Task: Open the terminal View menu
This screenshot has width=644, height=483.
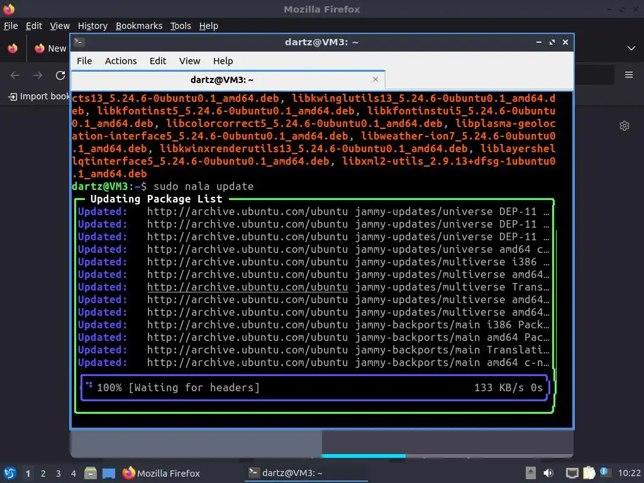Action: click(x=189, y=61)
